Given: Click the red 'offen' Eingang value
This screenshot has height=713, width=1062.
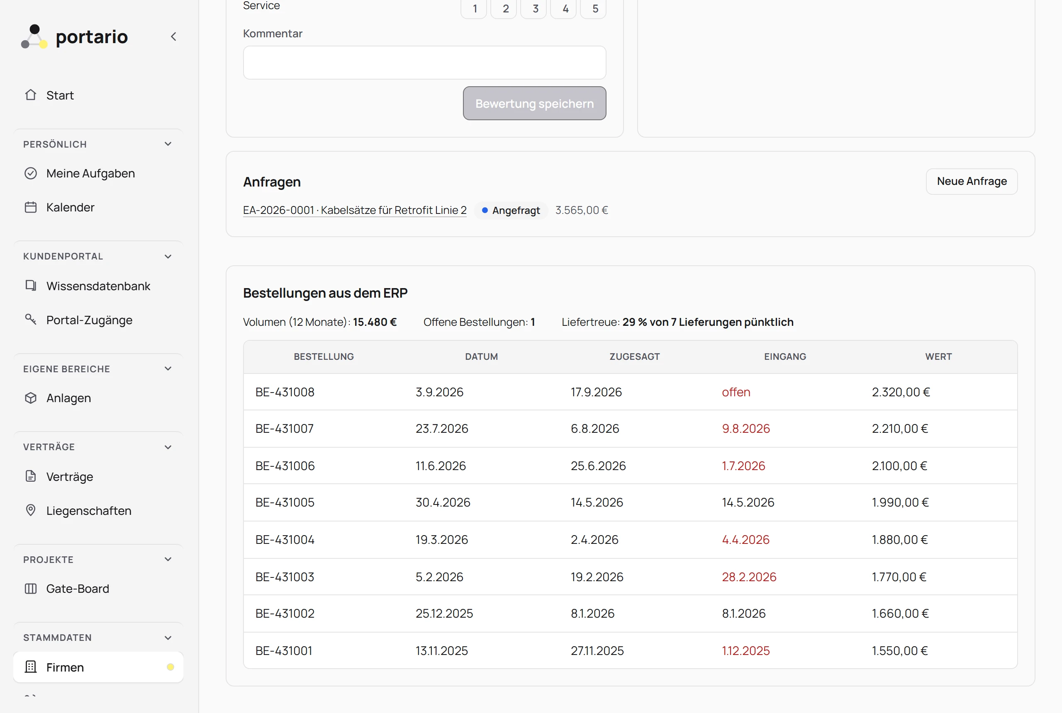Looking at the screenshot, I should tap(736, 392).
